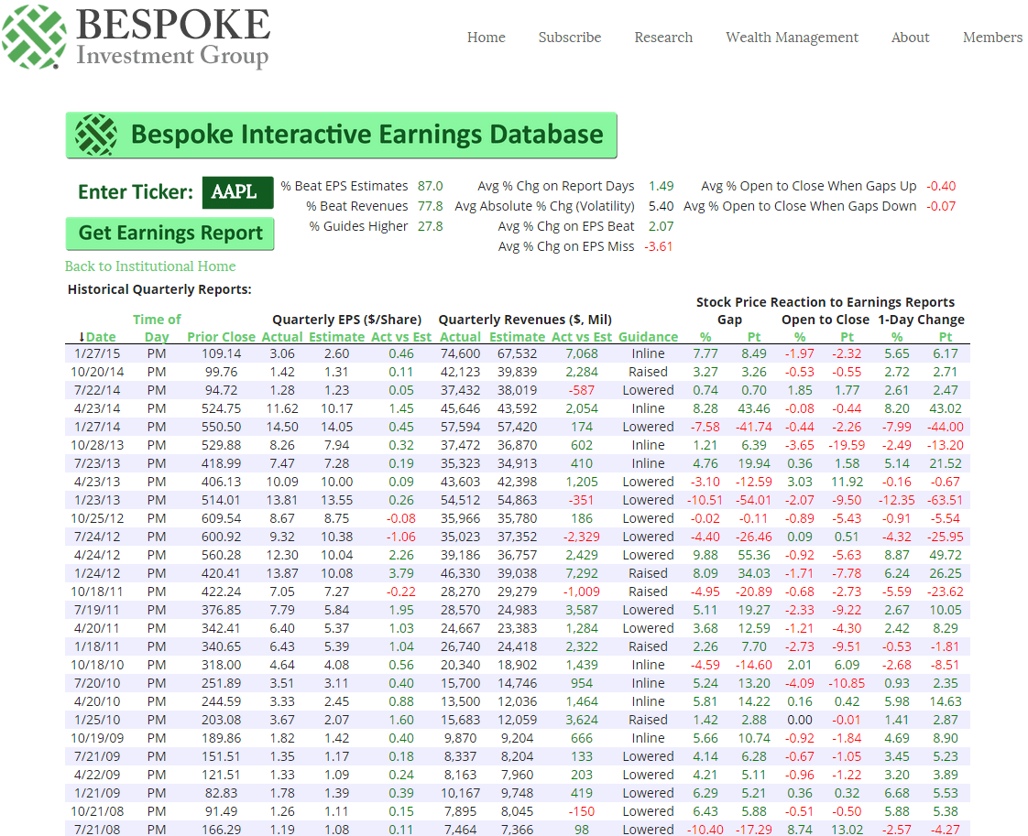Click the Prior Close column header
Image resolution: width=1028 pixels, height=836 pixels.
221,336
